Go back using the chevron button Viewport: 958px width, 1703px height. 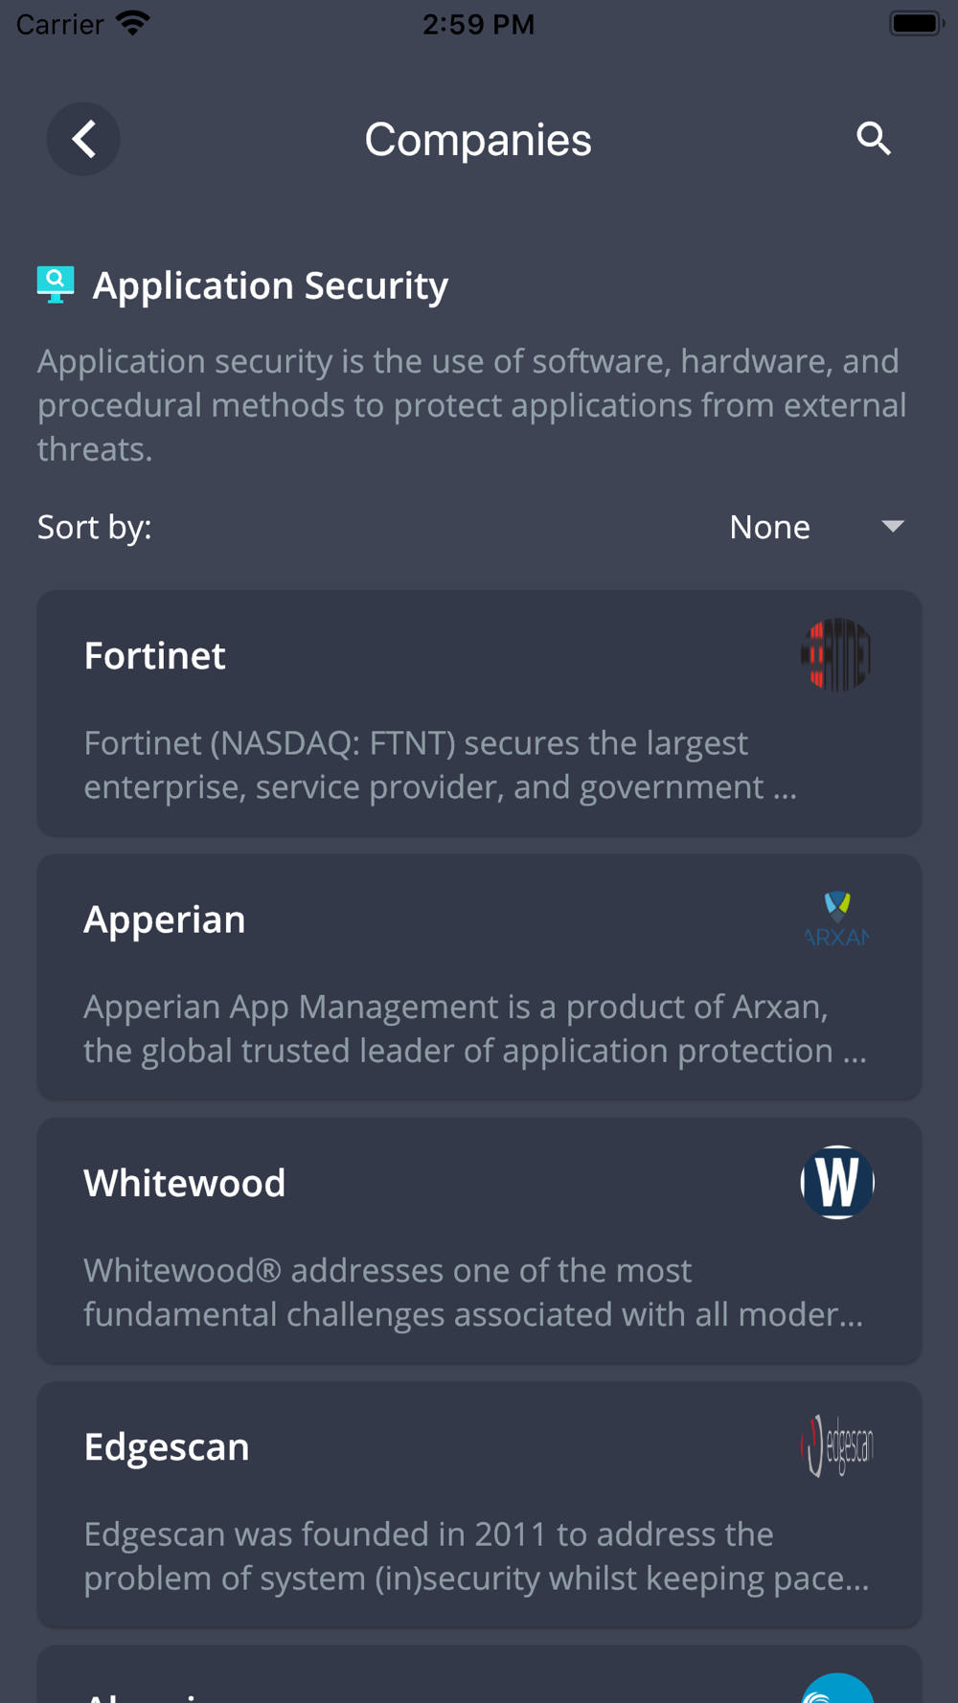pyautogui.click(x=83, y=139)
